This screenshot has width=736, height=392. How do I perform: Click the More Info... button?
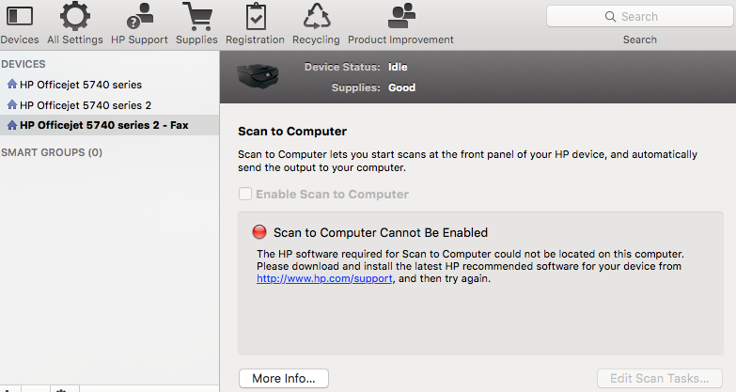click(x=284, y=379)
